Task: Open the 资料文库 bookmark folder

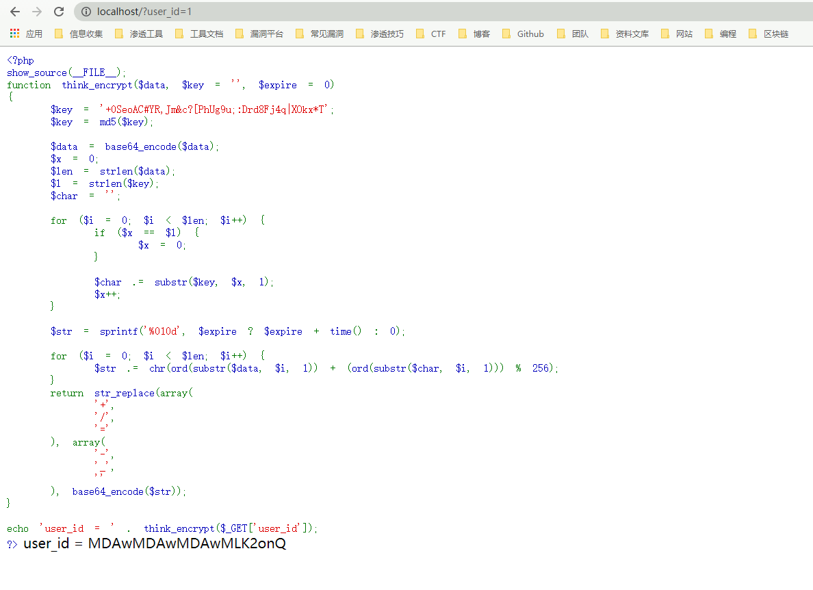Action: point(625,34)
